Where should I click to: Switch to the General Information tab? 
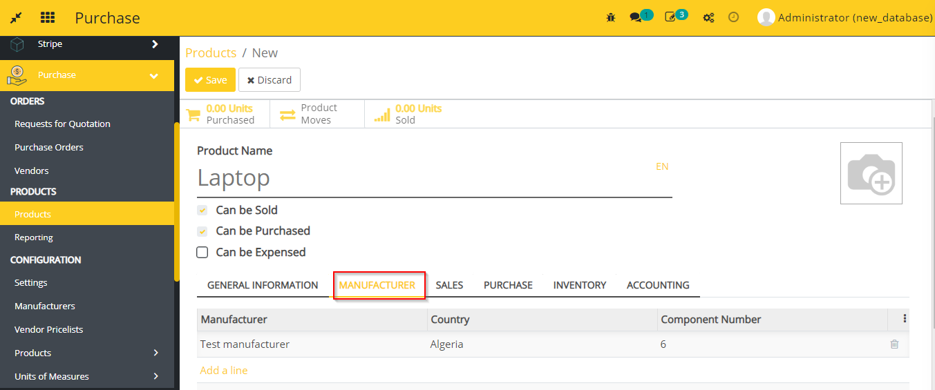pyautogui.click(x=263, y=285)
